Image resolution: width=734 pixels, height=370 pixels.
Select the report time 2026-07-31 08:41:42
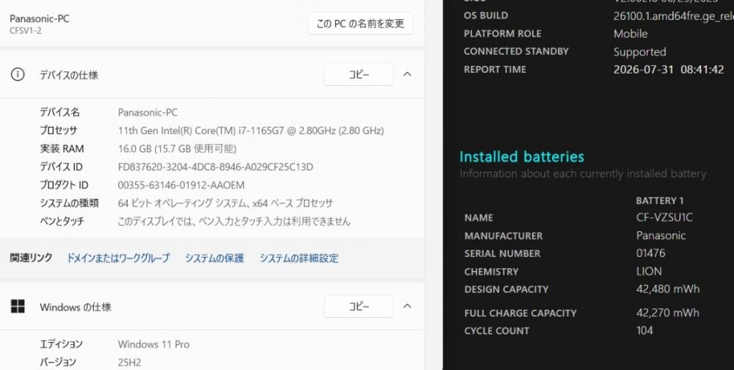tap(669, 69)
